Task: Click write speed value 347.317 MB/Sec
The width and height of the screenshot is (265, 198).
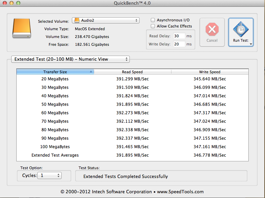Action: (210, 113)
